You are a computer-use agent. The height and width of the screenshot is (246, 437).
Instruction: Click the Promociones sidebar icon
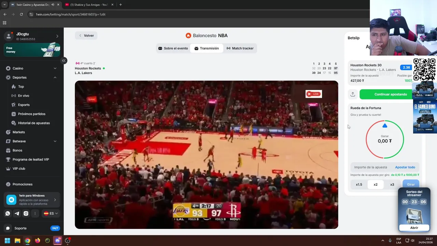(8, 184)
